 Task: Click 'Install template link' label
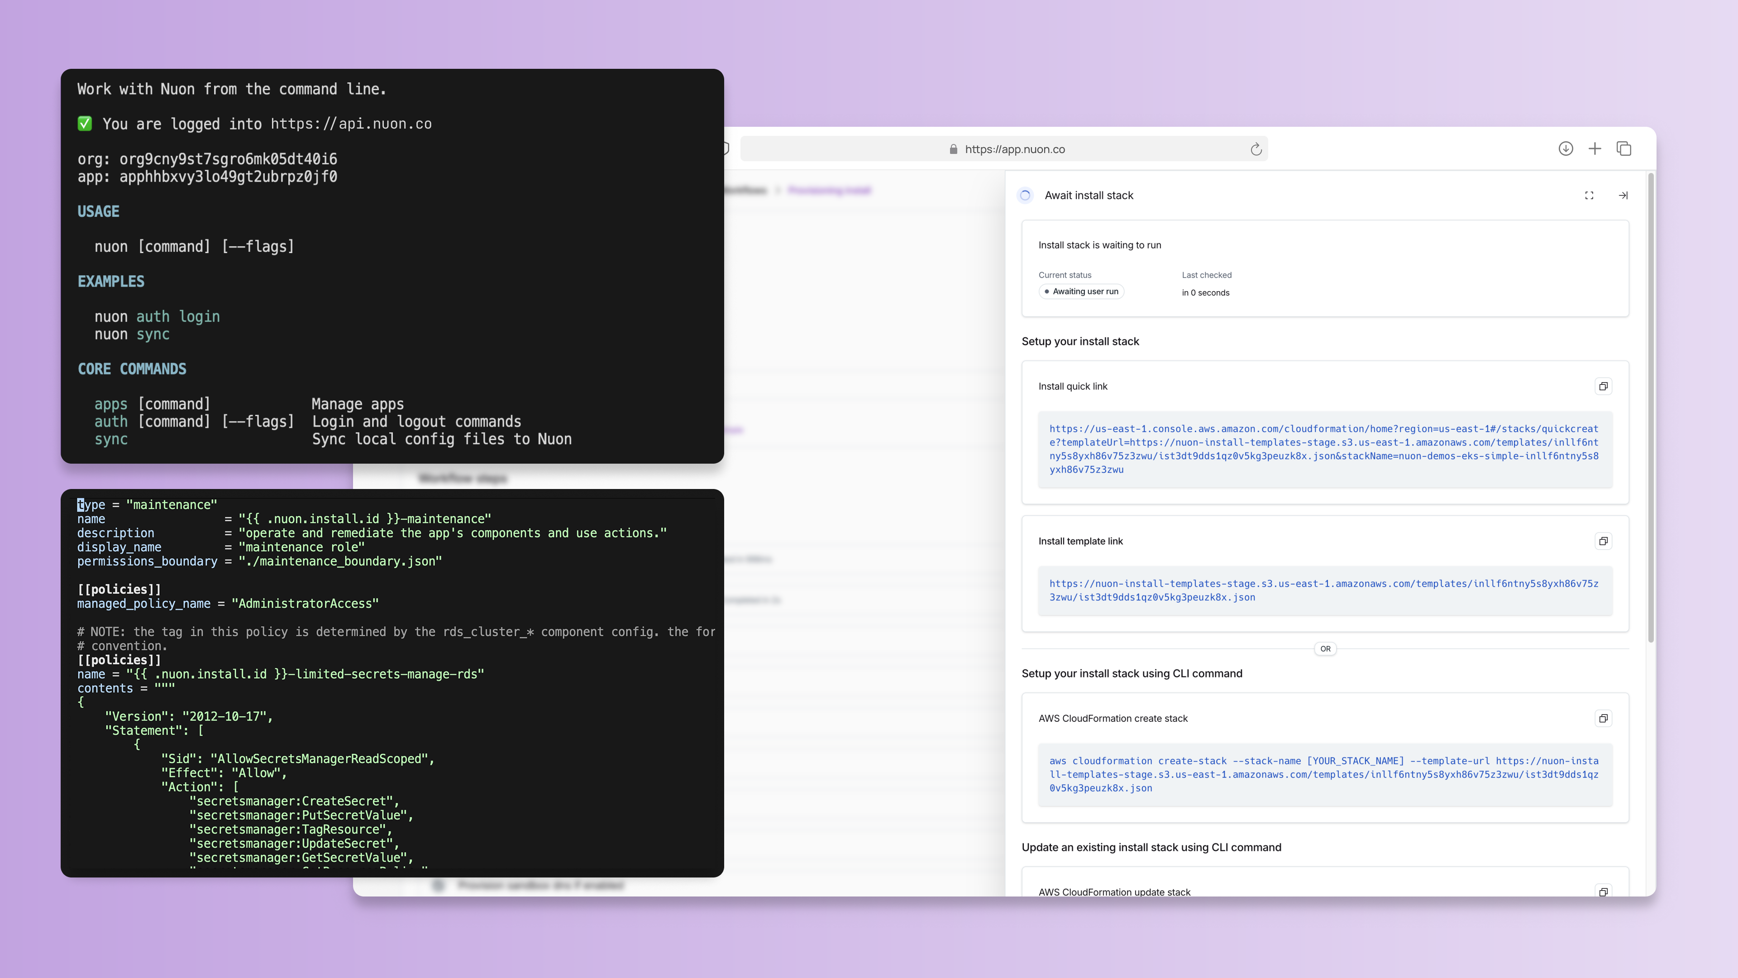tap(1080, 541)
